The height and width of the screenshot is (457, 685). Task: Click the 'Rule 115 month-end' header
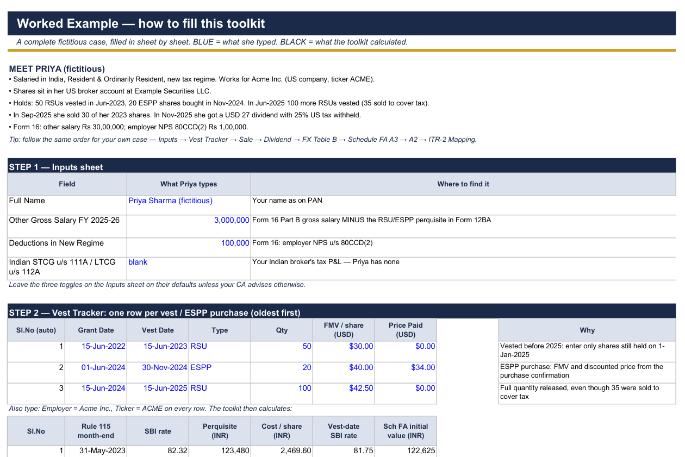pos(96,431)
